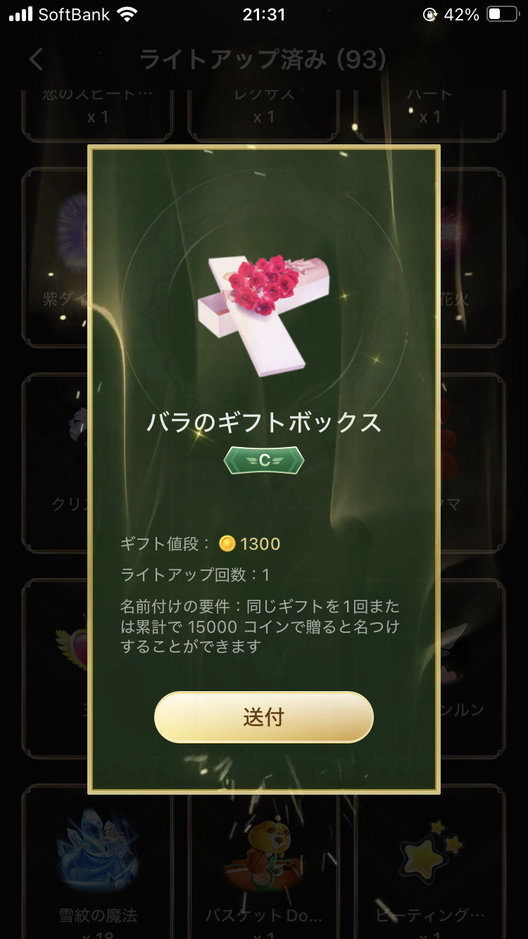Tap the gold coin icon beside 1300
This screenshot has height=939, width=528.
[x=227, y=543]
